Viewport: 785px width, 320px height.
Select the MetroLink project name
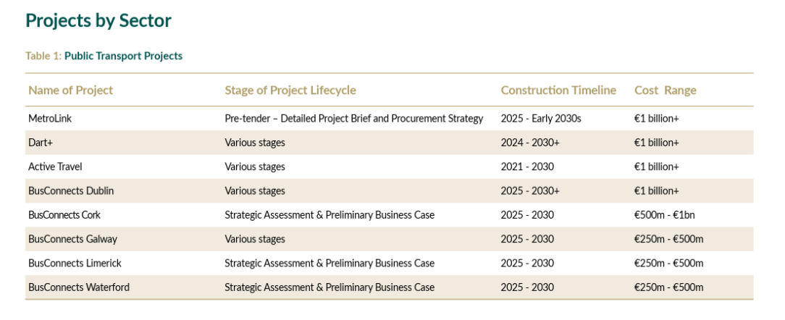[50, 119]
